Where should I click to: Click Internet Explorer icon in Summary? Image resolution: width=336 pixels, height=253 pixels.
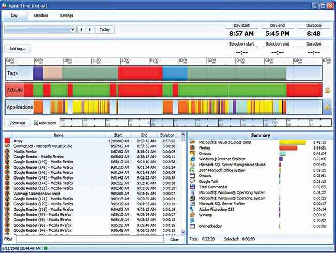(x=192, y=159)
